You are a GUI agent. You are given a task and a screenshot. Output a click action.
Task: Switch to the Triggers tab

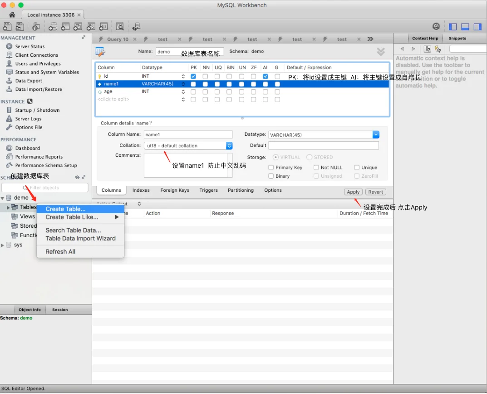(208, 190)
